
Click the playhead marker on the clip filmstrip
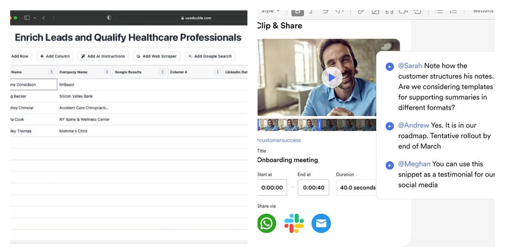[x=319, y=125]
